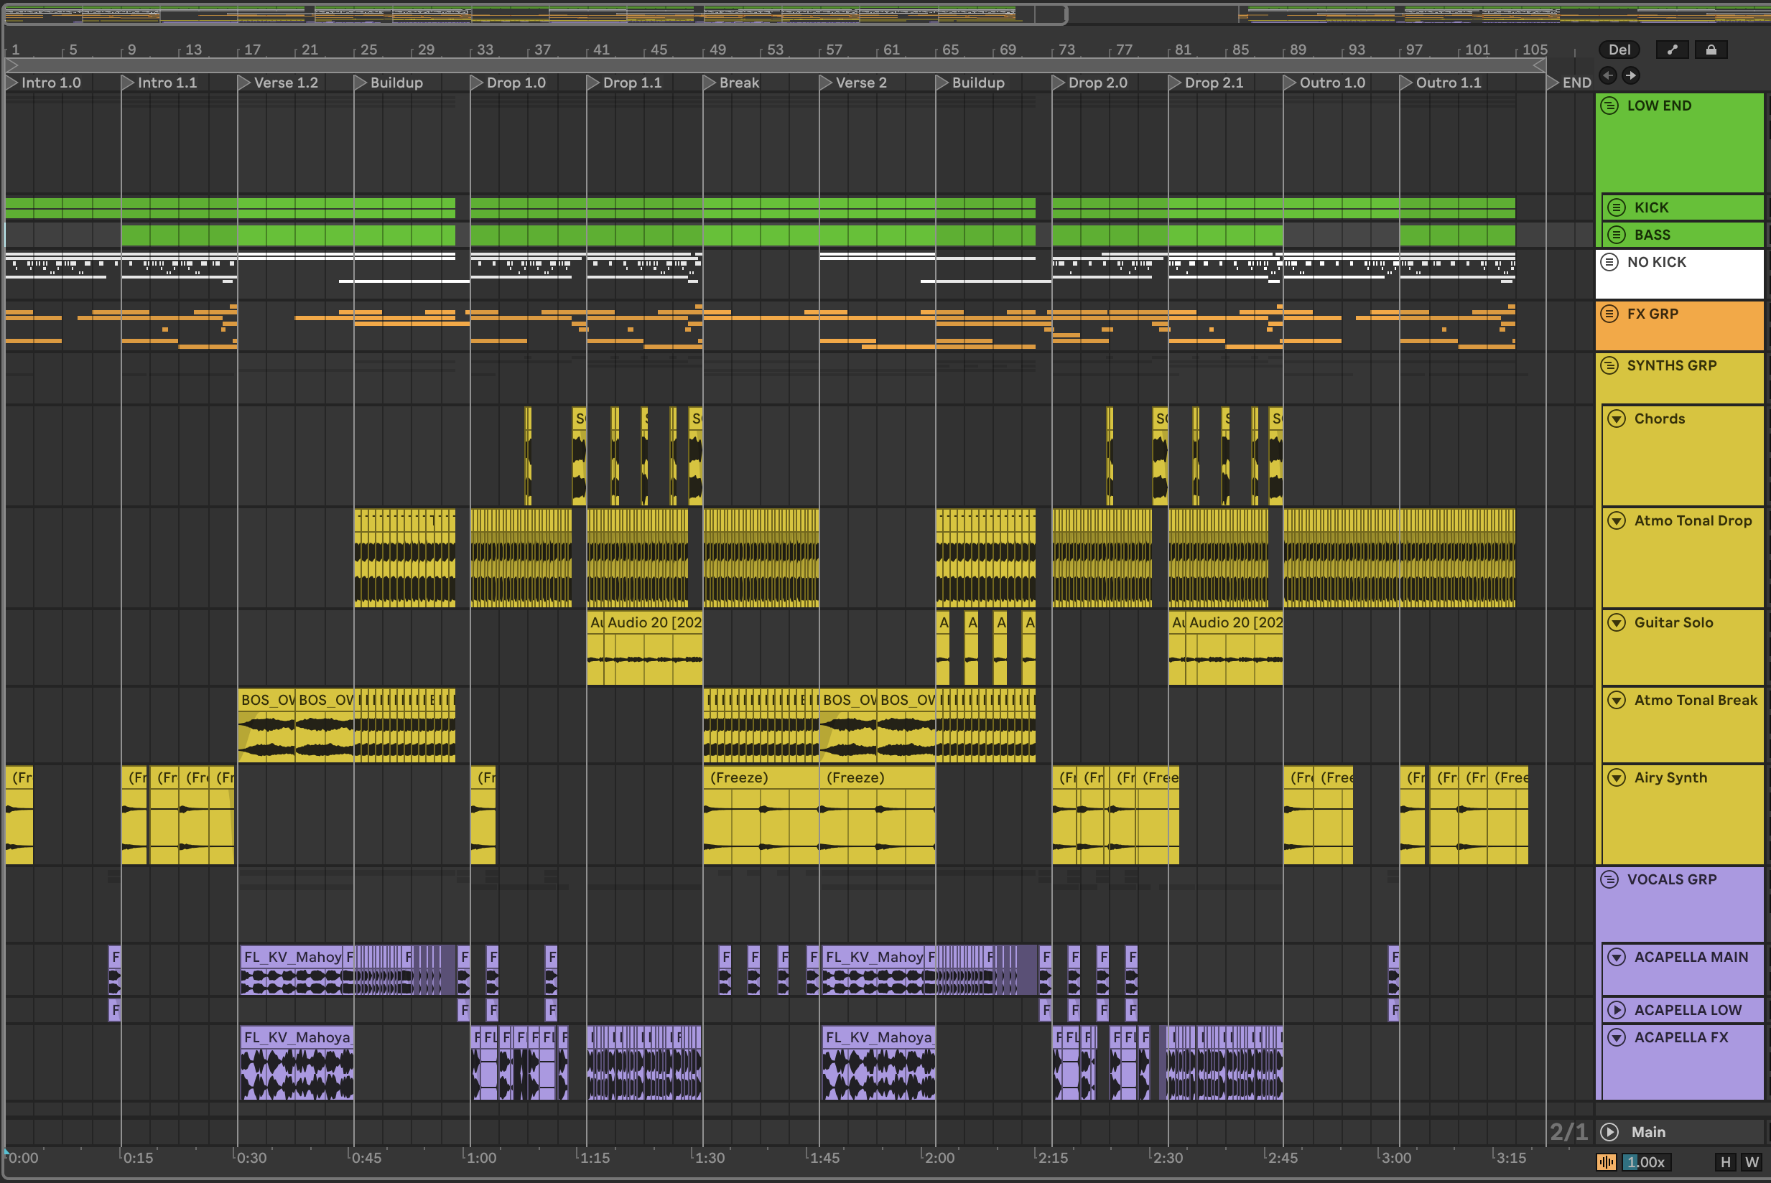Toggle the W optimize width button

coord(1752,1163)
